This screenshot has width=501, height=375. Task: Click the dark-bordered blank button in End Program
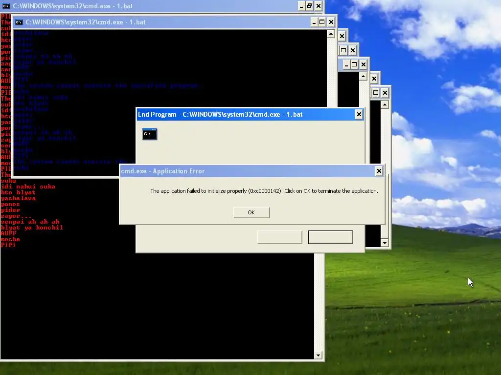coord(330,237)
